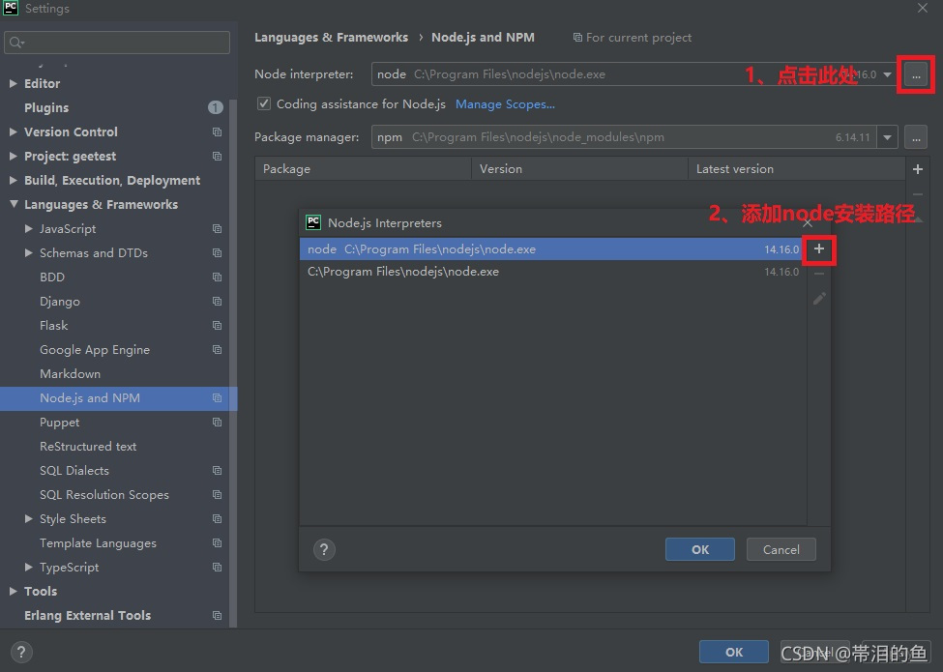
Task: Expand Build, Execution, Deployment group
Action: point(14,180)
